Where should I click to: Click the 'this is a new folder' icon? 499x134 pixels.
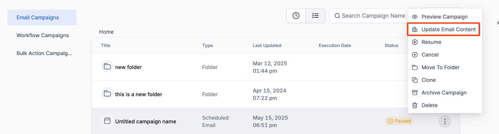tap(107, 94)
